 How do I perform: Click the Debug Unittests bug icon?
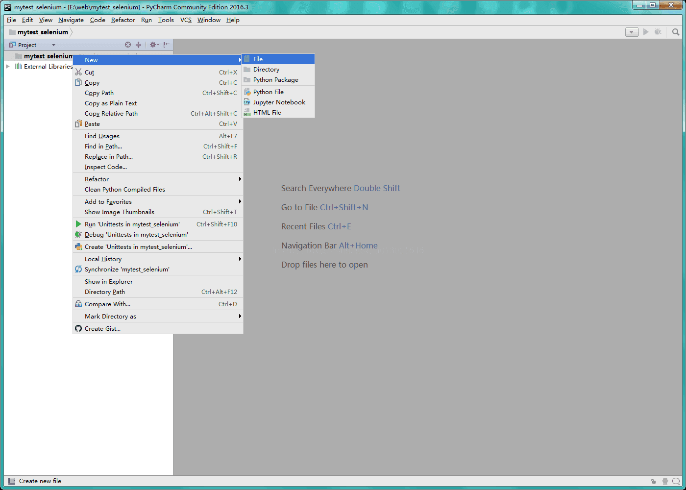pos(78,234)
